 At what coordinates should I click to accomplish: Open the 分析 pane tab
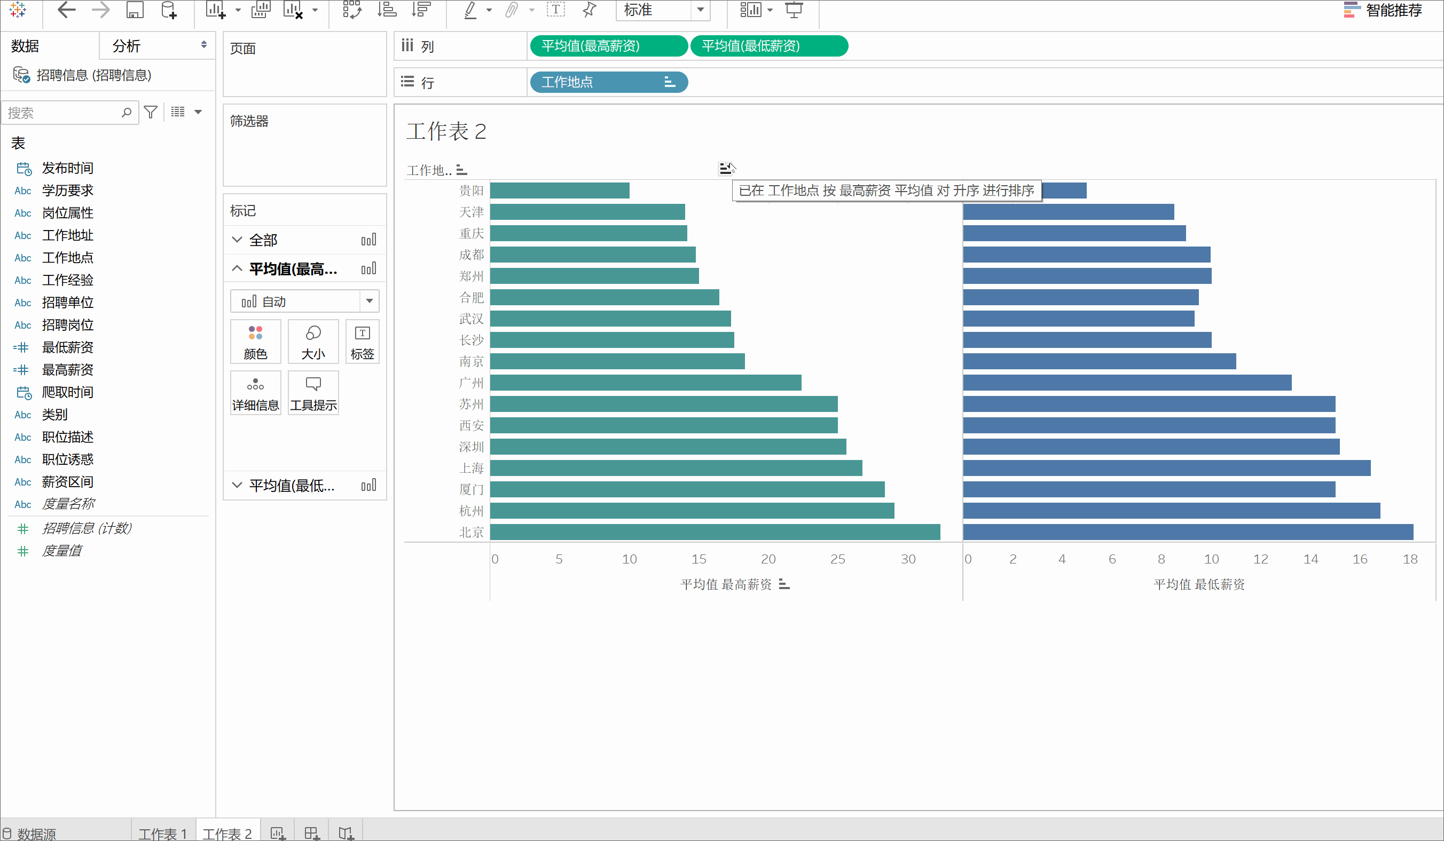tap(127, 46)
